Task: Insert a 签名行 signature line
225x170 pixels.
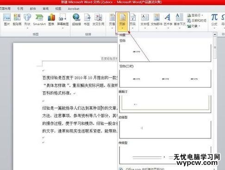Action: (x=195, y=15)
